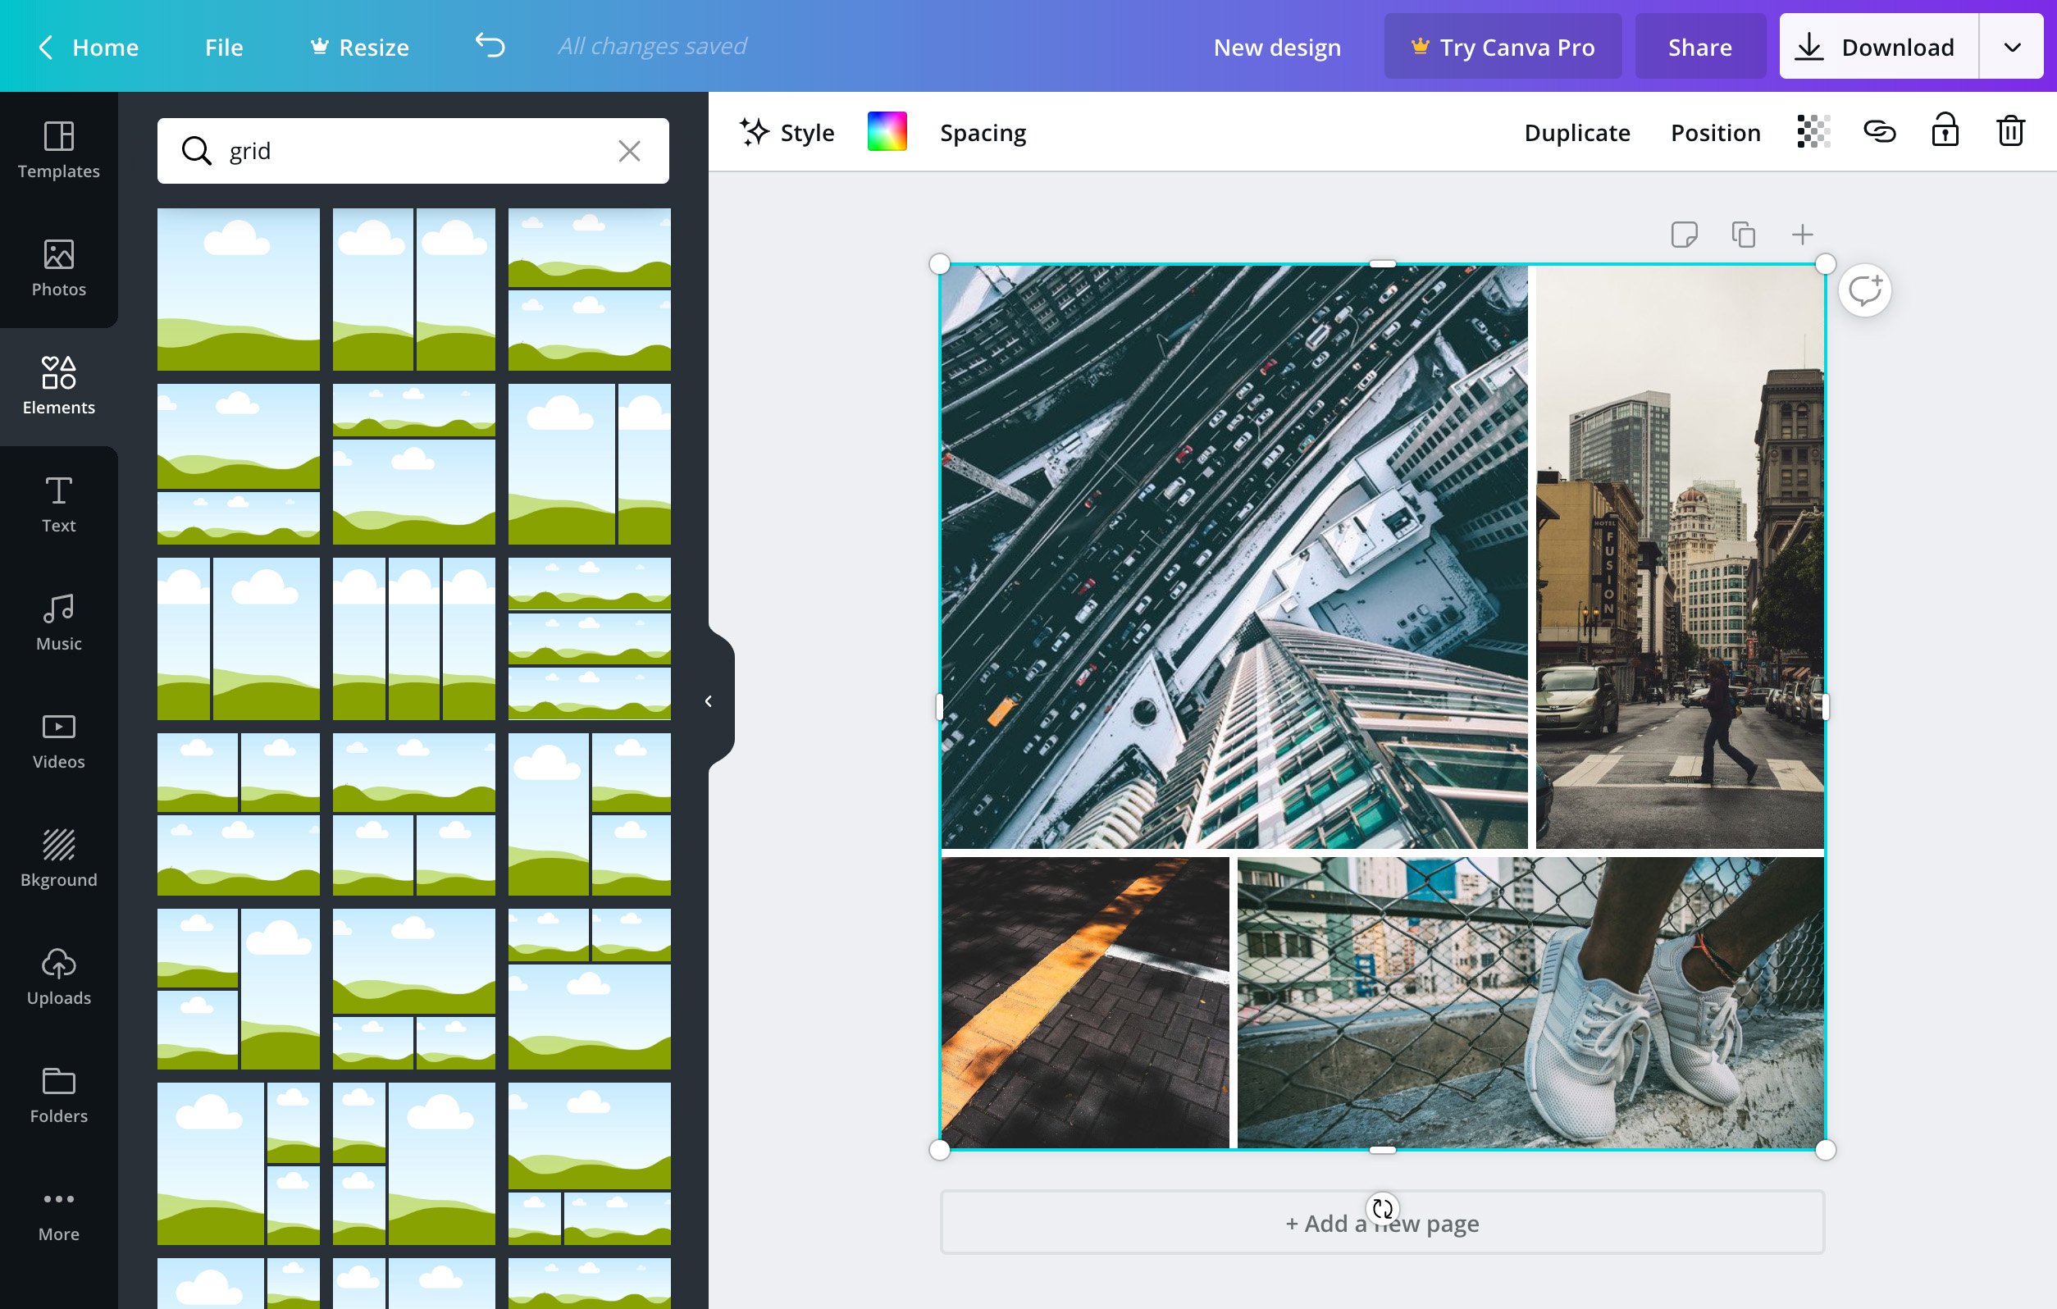Toggle the Spacing adjustment option
The width and height of the screenshot is (2057, 1309).
tap(982, 132)
